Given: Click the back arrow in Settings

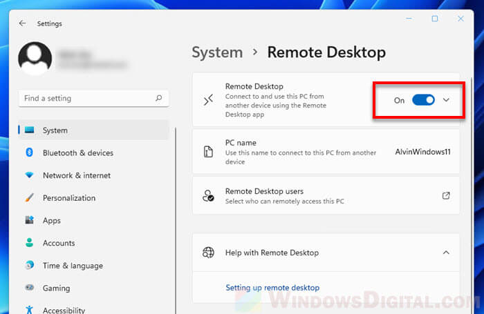Looking at the screenshot, I should (22, 23).
